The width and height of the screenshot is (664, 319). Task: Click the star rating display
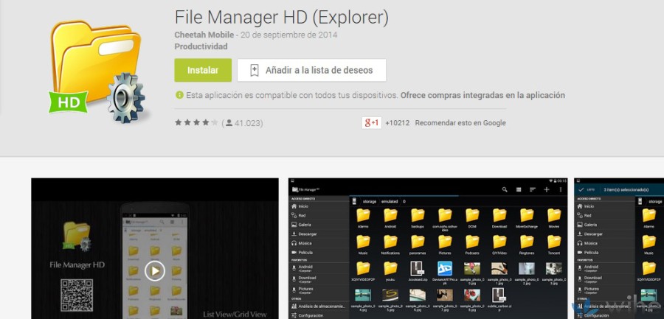[x=196, y=123]
